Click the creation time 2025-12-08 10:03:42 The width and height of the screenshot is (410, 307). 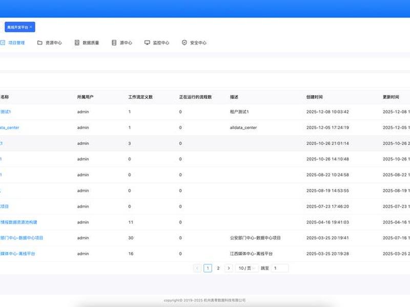coord(327,112)
